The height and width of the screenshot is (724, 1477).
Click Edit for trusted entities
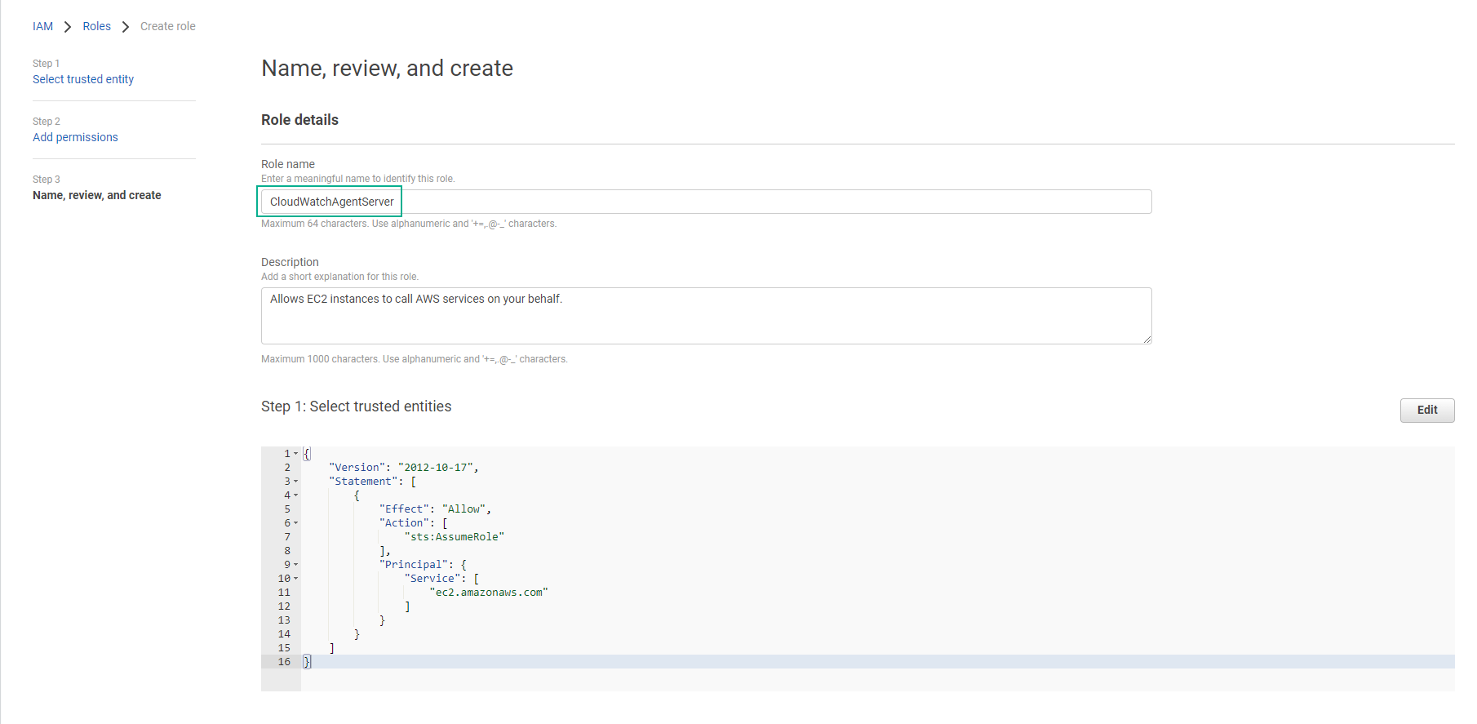click(x=1427, y=410)
